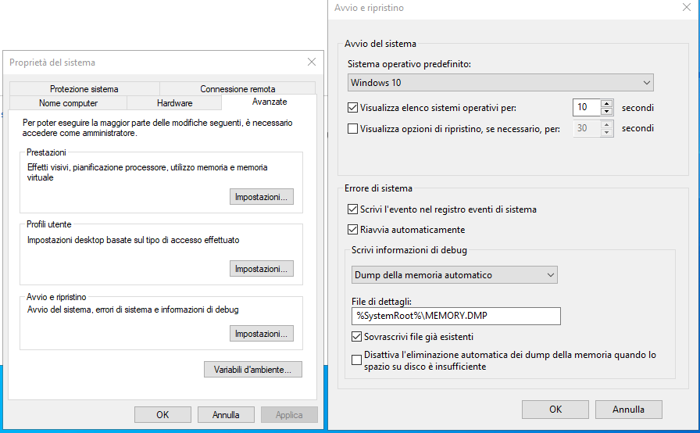700x433 pixels.
Task: Open the Connessione remota tab
Action: point(237,89)
